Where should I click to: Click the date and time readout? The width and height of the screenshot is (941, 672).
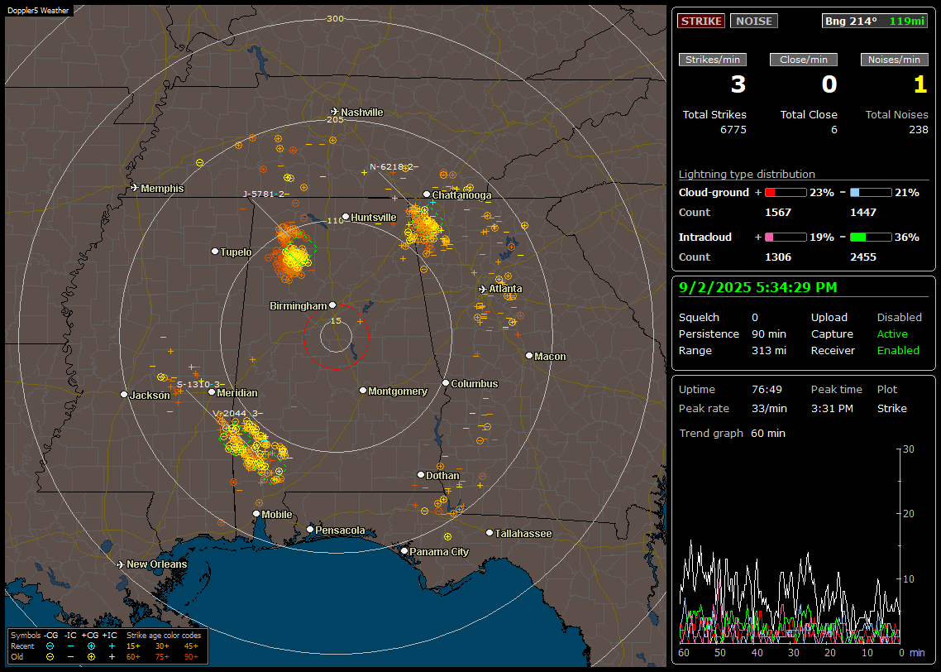pos(757,288)
